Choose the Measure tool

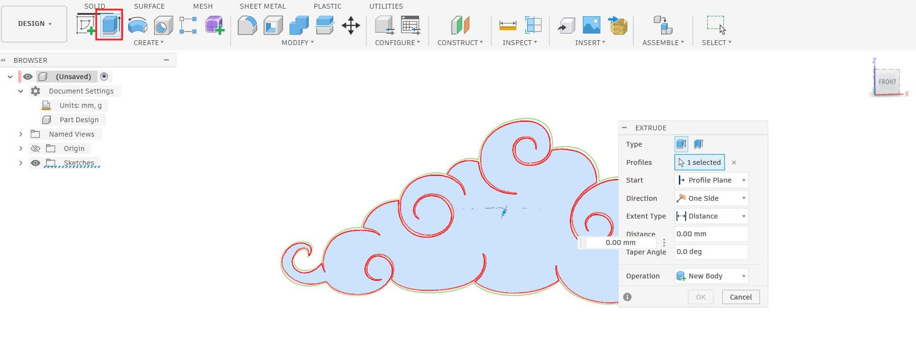(507, 25)
